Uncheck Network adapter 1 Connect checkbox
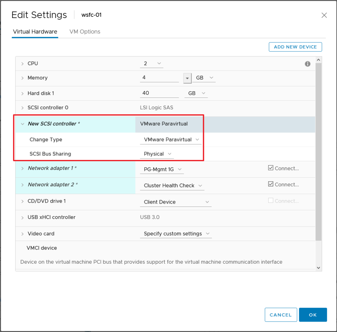 point(271,168)
